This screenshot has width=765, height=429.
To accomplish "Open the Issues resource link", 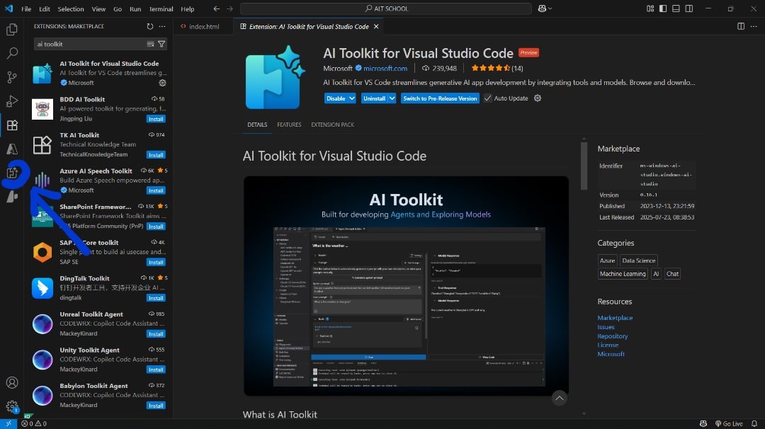I will pyautogui.click(x=606, y=327).
